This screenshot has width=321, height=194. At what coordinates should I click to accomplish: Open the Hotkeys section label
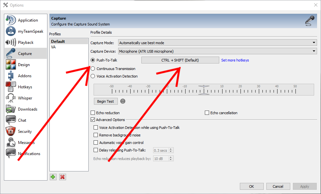pos(25,87)
